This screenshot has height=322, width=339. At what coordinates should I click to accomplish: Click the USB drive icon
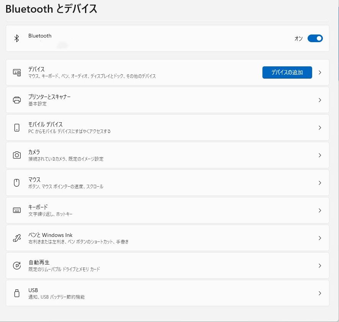point(17,293)
